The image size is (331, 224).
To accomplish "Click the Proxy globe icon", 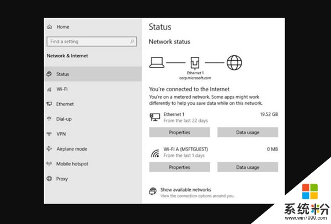I will point(49,179).
